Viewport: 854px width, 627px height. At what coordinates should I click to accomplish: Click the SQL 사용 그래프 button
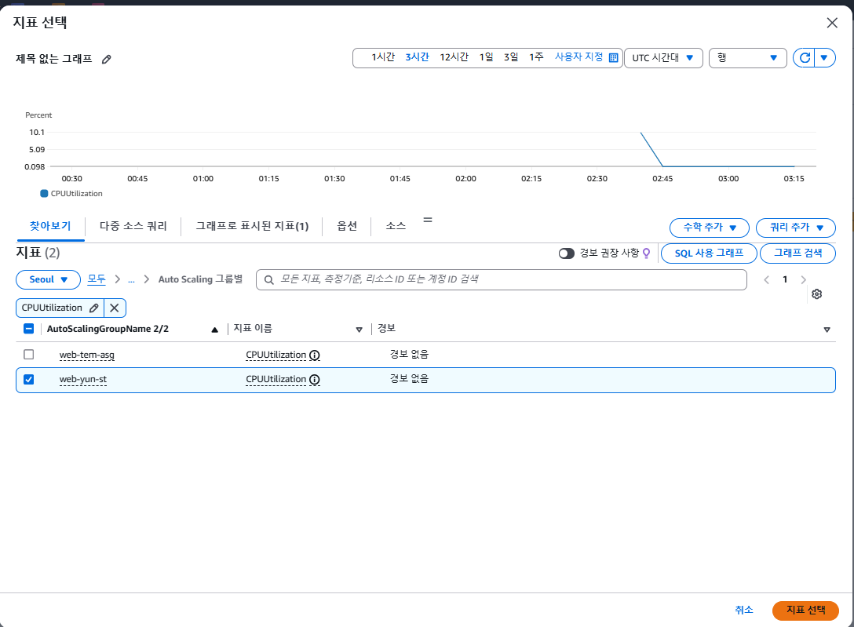(709, 253)
